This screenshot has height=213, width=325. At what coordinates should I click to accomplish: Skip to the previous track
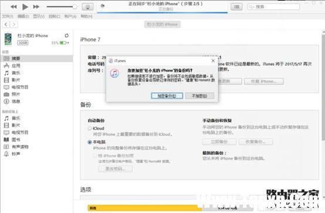pos(13,7)
